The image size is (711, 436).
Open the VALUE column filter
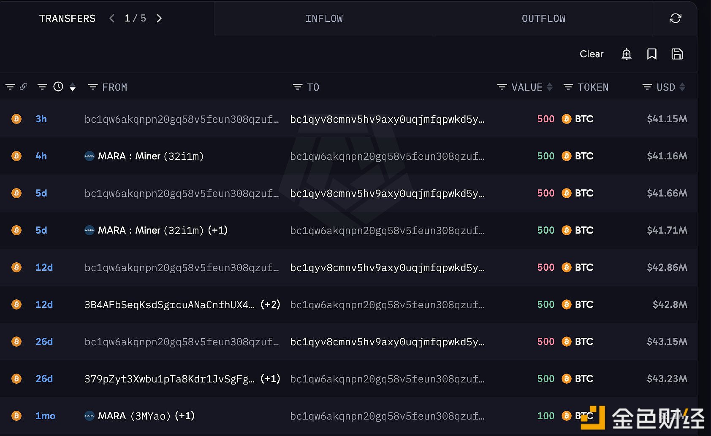coord(502,87)
